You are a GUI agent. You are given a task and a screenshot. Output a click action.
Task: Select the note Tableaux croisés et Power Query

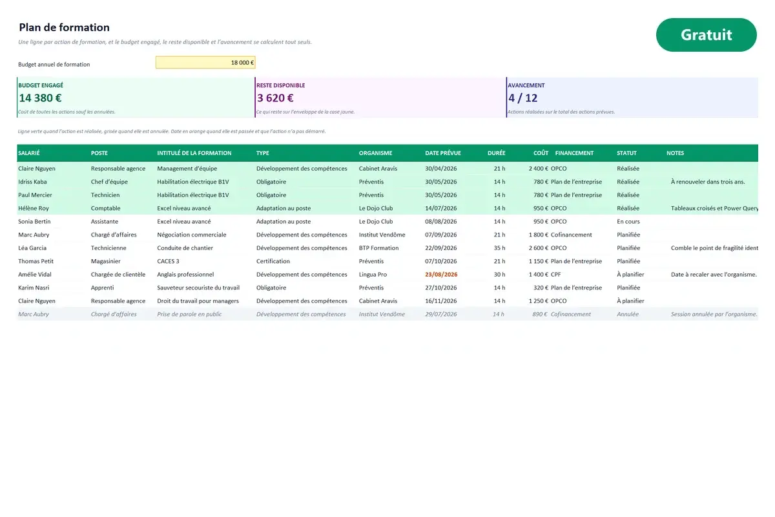click(x=714, y=208)
